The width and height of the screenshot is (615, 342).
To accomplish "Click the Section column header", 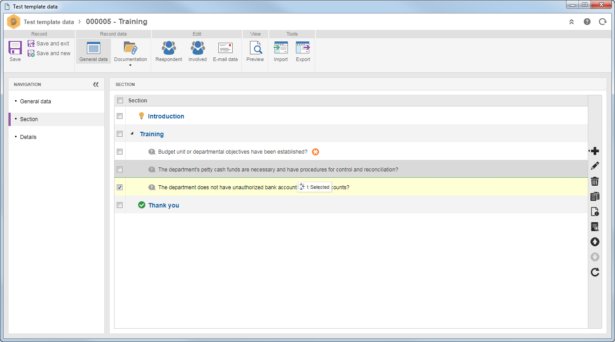I will click(x=138, y=101).
